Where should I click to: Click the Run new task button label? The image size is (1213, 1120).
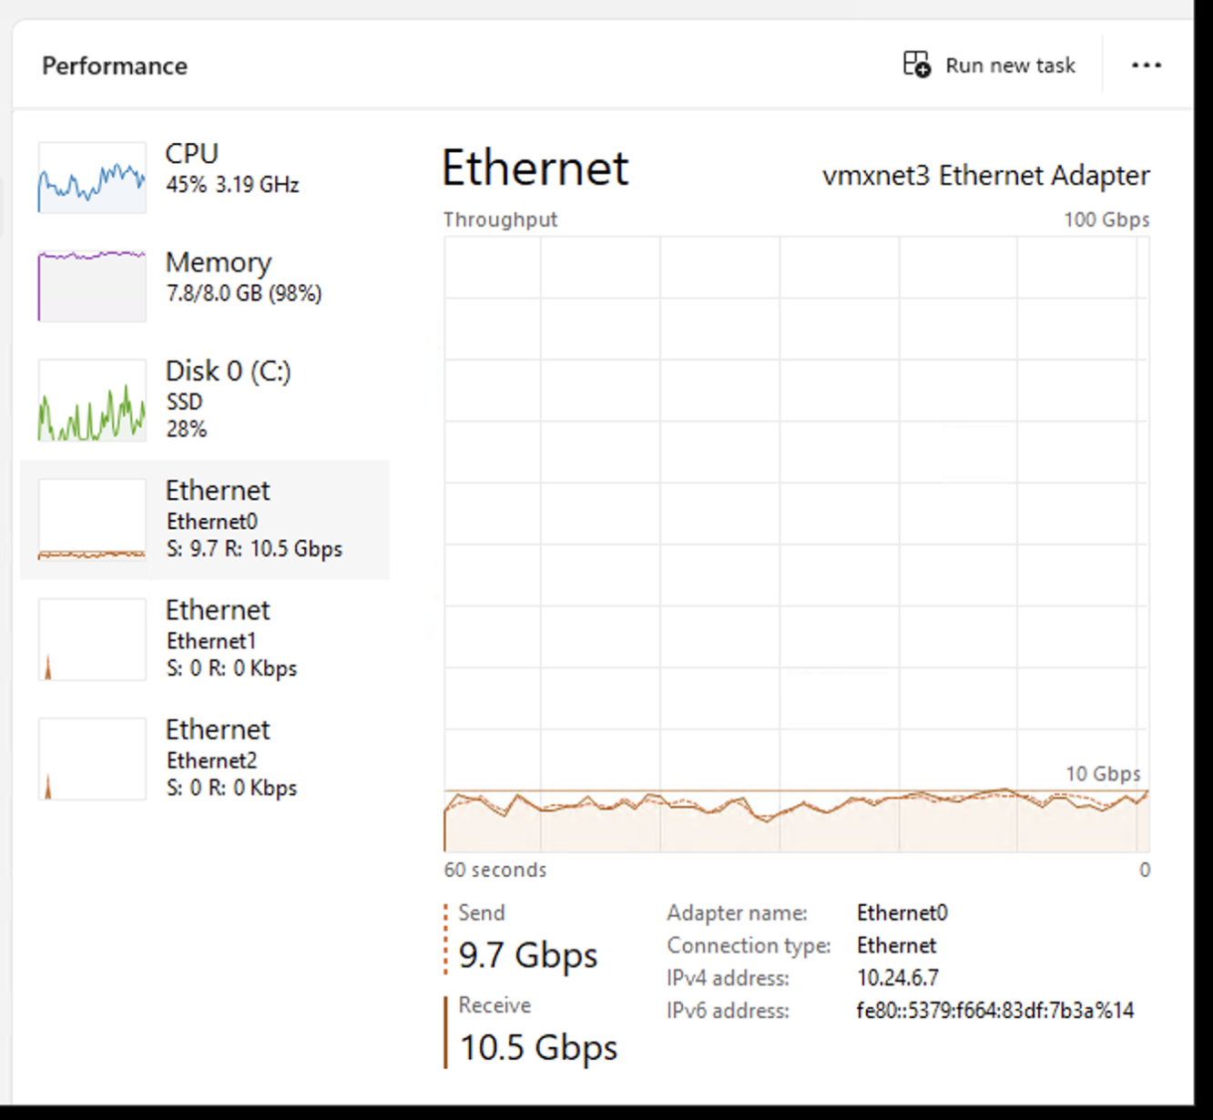1010,66
